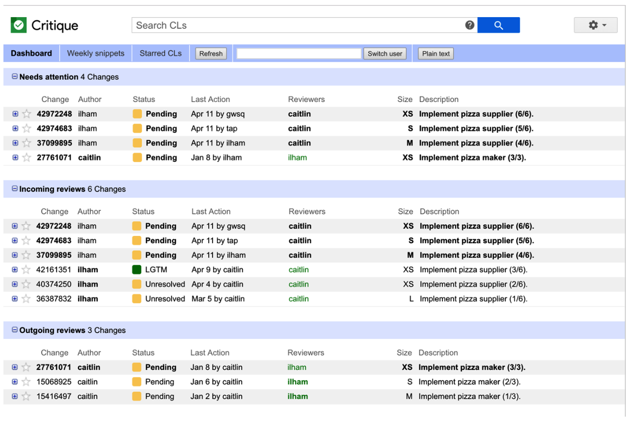Screen dimensions: 634x424
Task: Star change 36387832
Action: [x=26, y=298]
